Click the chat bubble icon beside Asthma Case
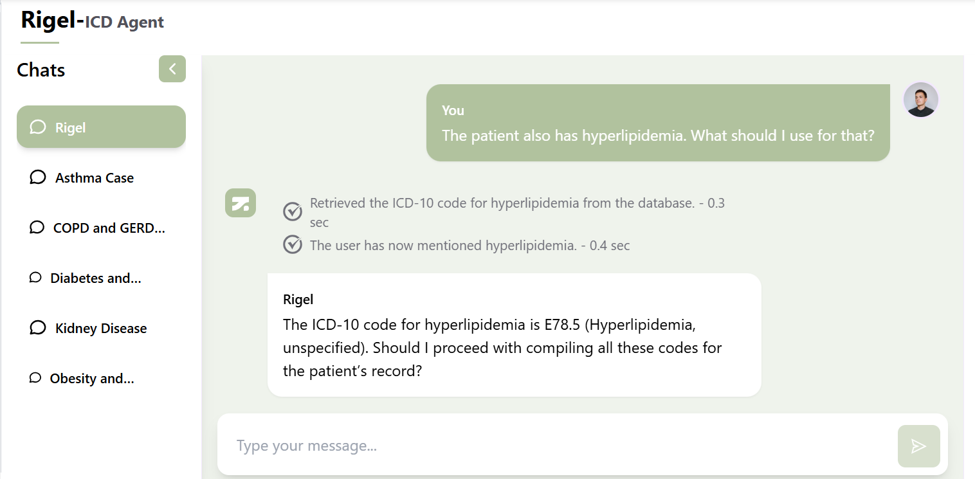Screen dimensions: 975x479 [x=38, y=177]
